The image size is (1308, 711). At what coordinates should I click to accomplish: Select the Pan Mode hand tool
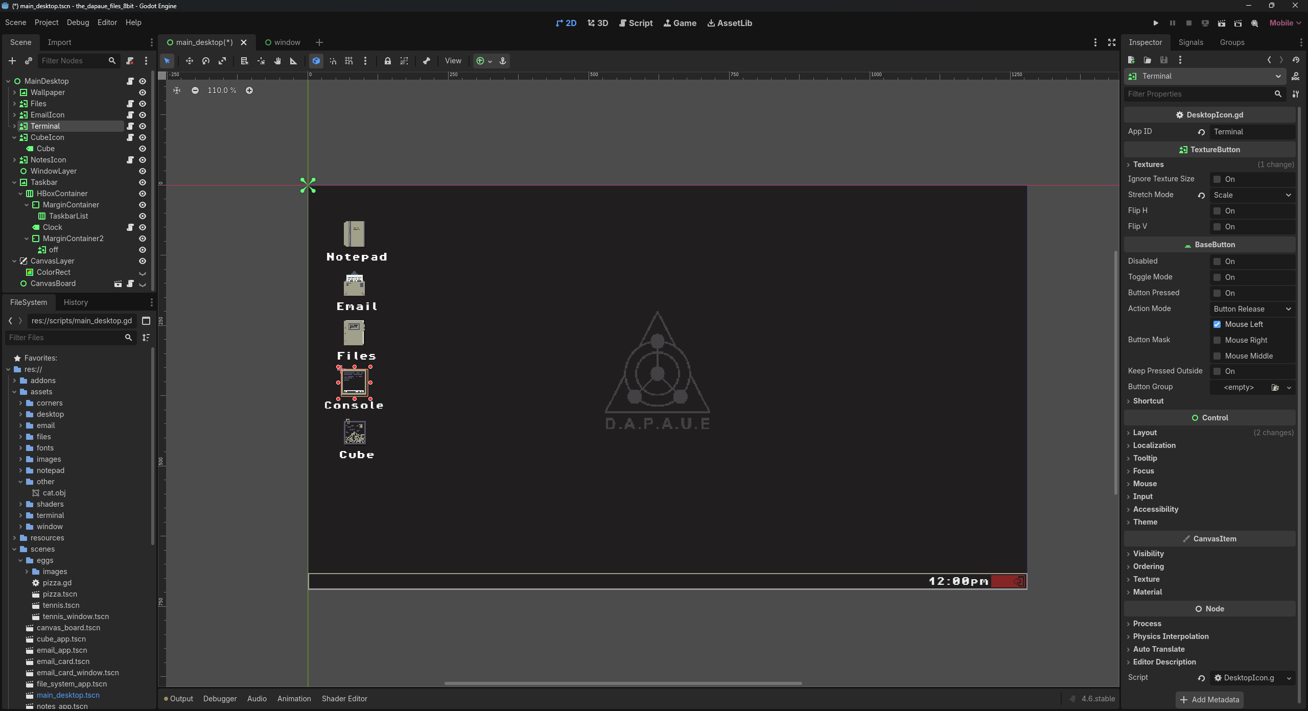pos(277,61)
